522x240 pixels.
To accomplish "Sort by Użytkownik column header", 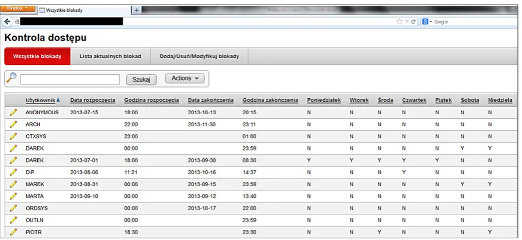I will (40, 100).
